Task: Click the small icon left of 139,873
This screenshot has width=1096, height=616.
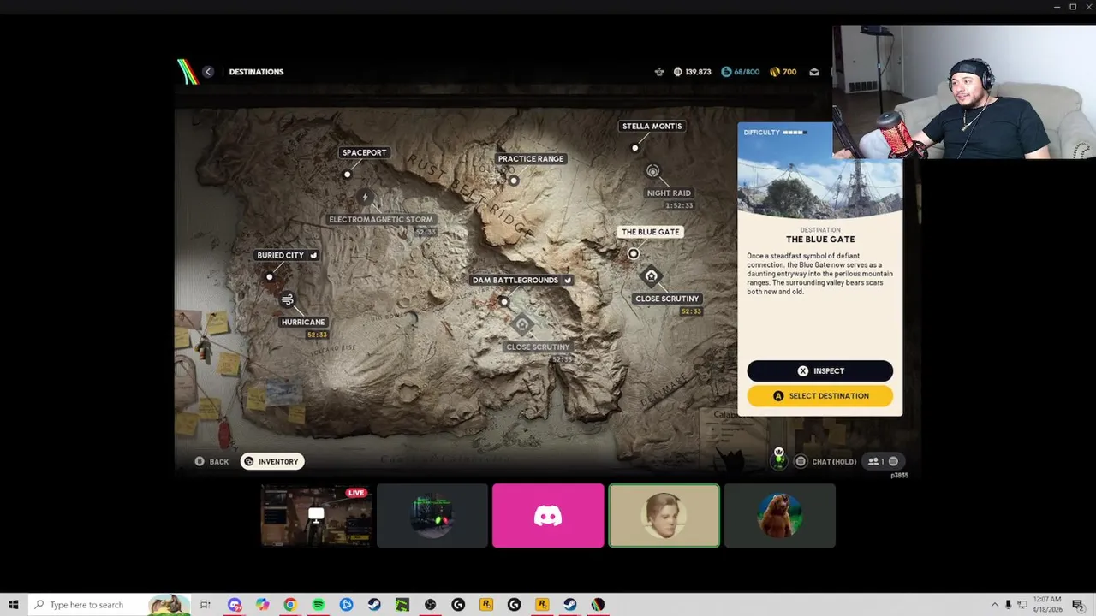Action: pos(659,72)
